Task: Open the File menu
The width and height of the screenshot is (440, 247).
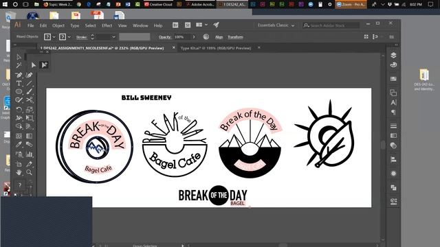Action: click(x=30, y=25)
